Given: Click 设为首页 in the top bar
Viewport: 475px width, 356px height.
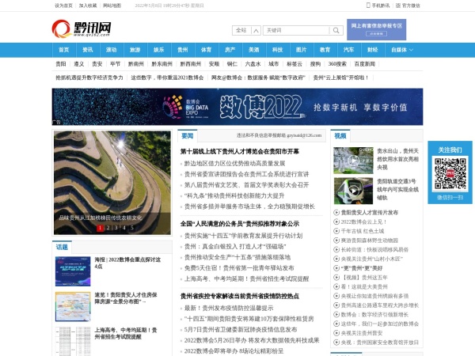Looking at the screenshot, I should click(63, 6).
